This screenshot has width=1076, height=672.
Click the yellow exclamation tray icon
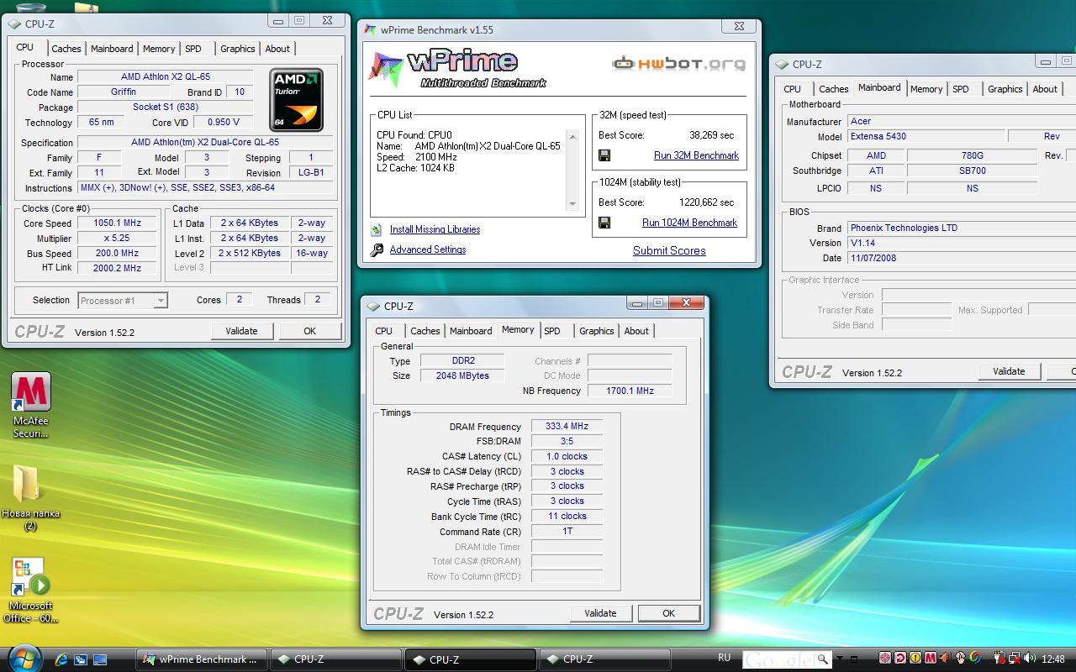[x=915, y=658]
